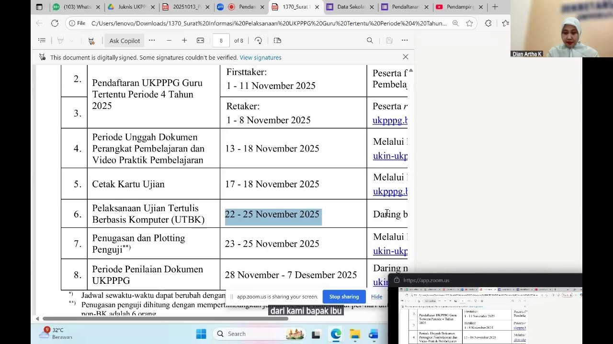Add this page to favorites
Image resolution: width=613 pixels, height=344 pixels.
[x=469, y=23]
